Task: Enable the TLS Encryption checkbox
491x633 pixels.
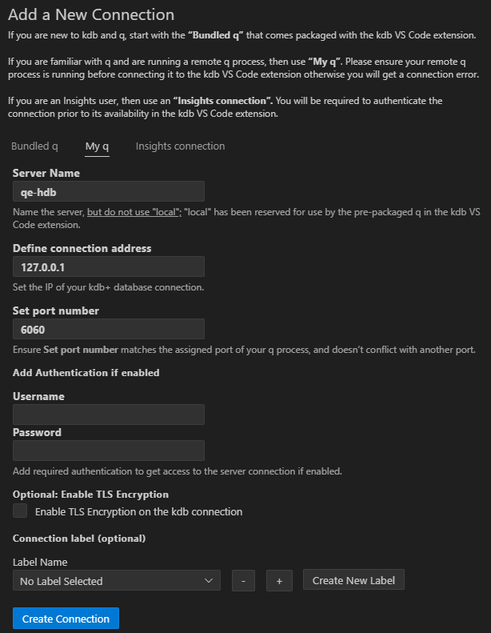Action: coord(20,511)
